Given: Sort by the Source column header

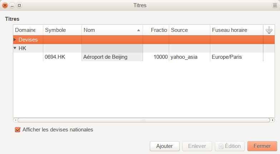Looking at the screenshot, I should [189, 30].
